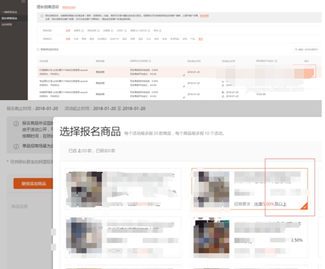Click the 商品信息 label in the grey panel
Viewport: 325px width, 269px height.
[x=20, y=206]
